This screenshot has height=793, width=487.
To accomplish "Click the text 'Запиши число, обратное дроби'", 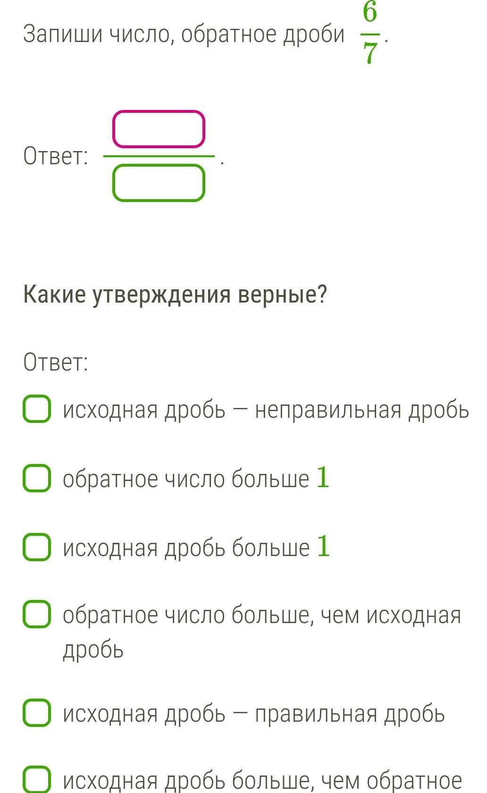I will pyautogui.click(x=184, y=34).
